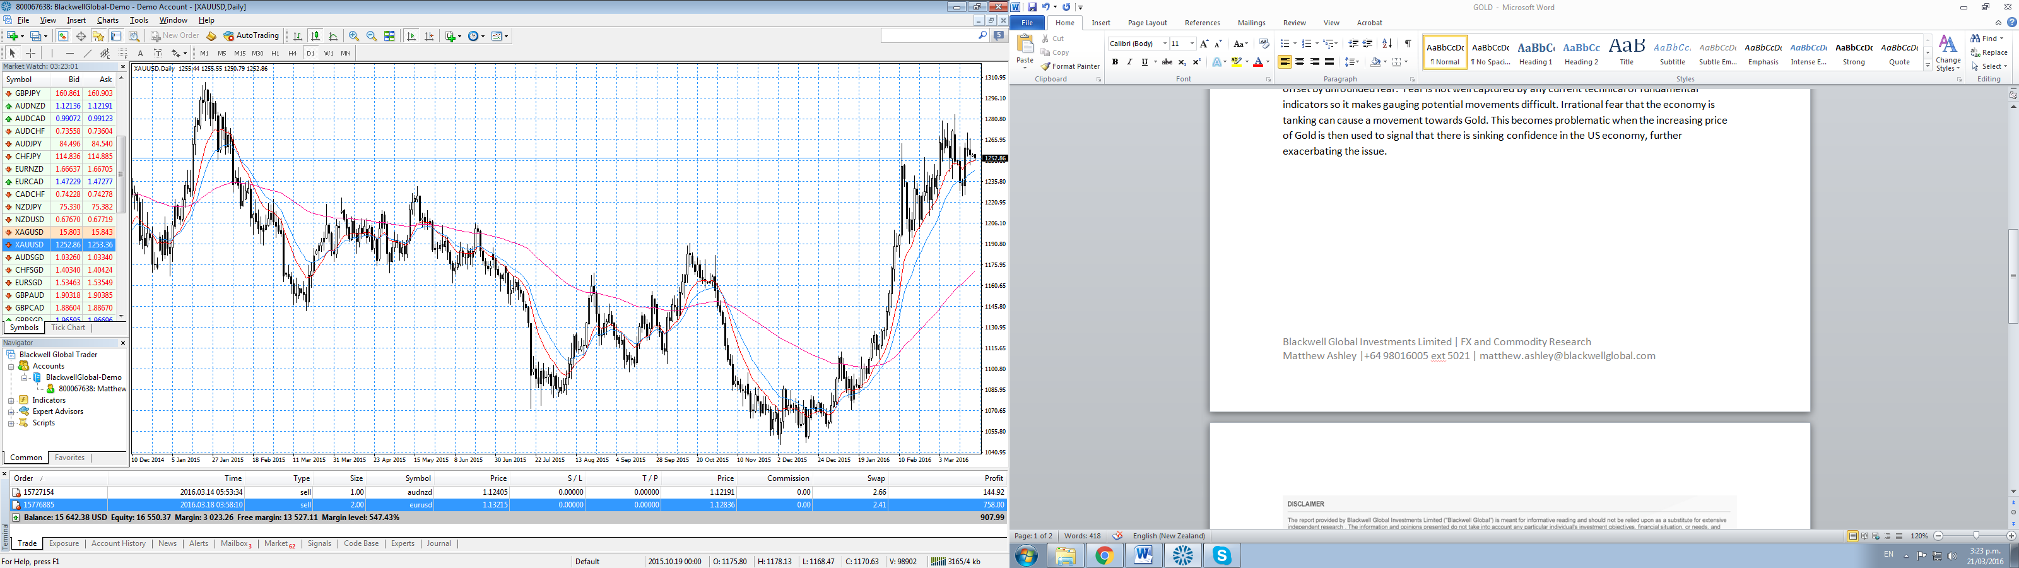Select the Horizontal Line drawing tool
This screenshot has width=2019, height=568.
point(70,54)
